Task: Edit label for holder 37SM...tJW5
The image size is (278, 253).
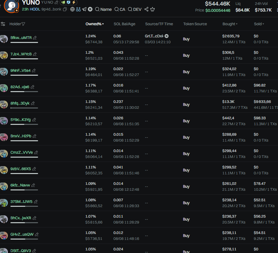Action: 36,202
